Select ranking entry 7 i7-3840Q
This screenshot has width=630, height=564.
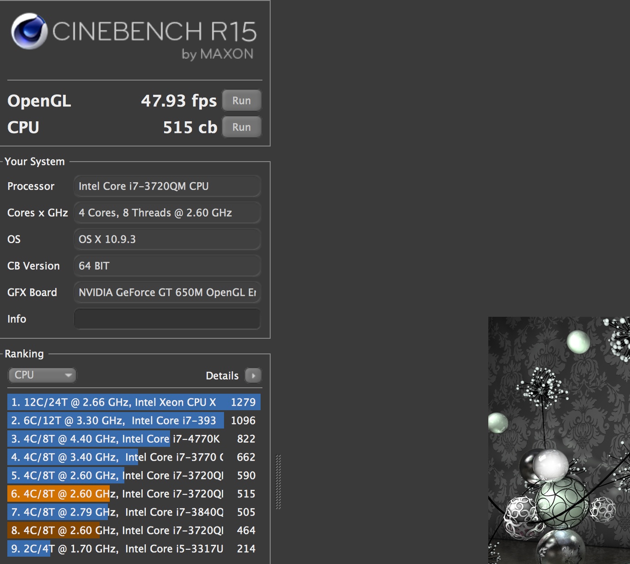134,512
